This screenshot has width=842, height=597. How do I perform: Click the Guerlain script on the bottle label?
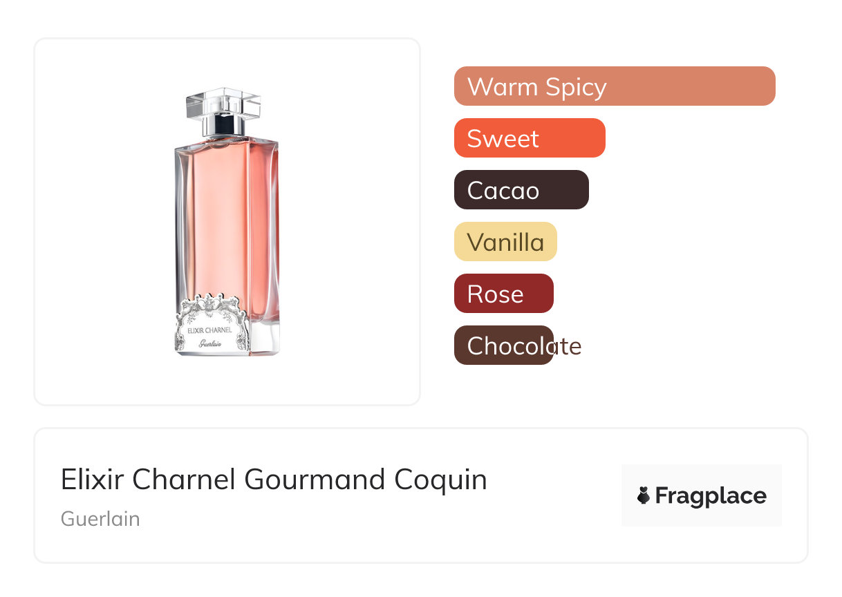point(209,343)
